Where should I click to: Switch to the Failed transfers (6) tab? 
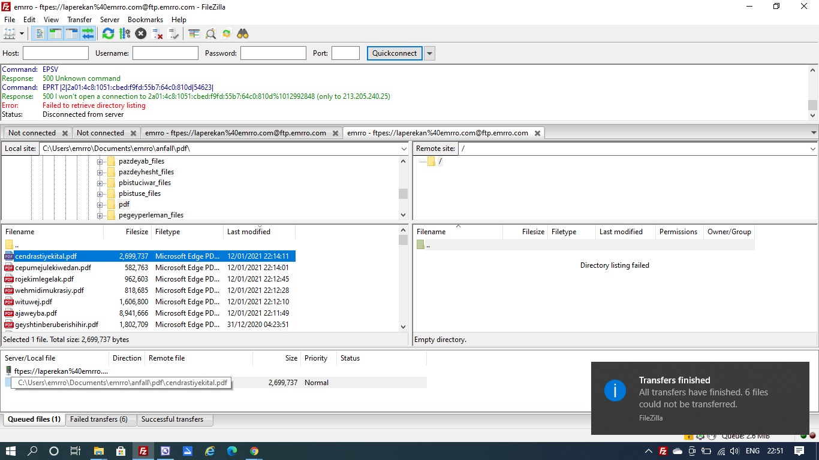(x=99, y=419)
